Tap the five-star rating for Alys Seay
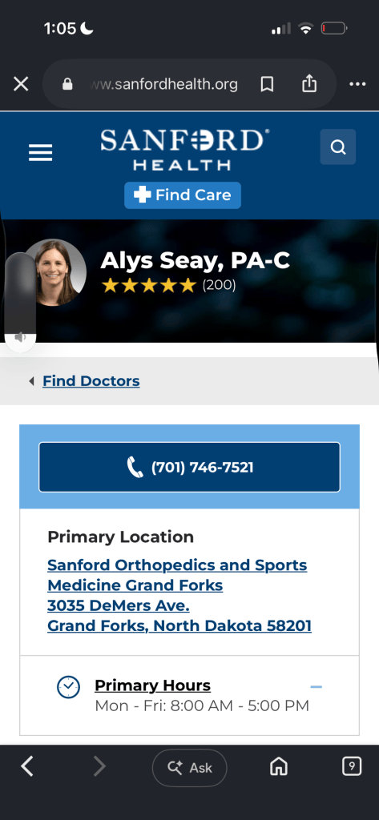Image resolution: width=379 pixels, height=820 pixels. coord(149,286)
